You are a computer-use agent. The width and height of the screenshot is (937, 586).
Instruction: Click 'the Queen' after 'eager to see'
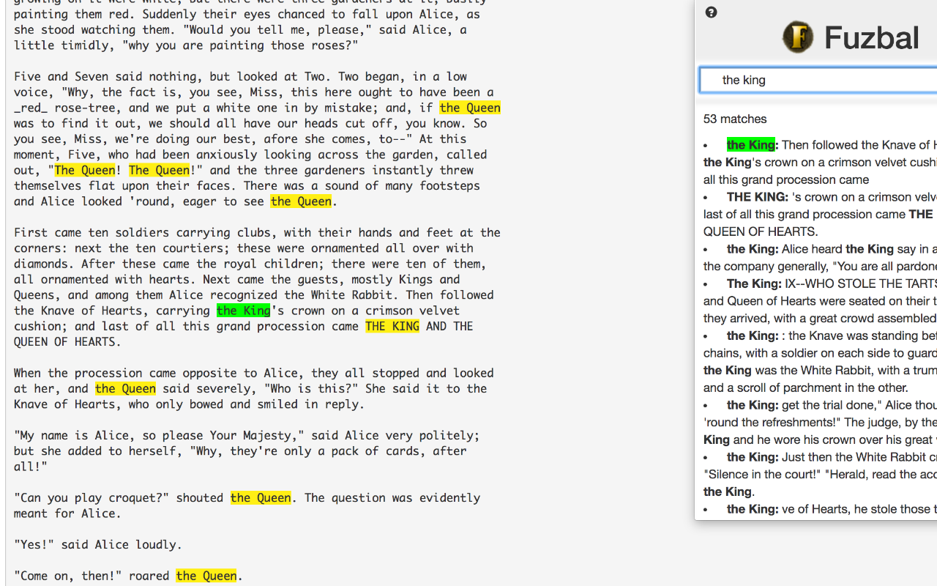[301, 201]
